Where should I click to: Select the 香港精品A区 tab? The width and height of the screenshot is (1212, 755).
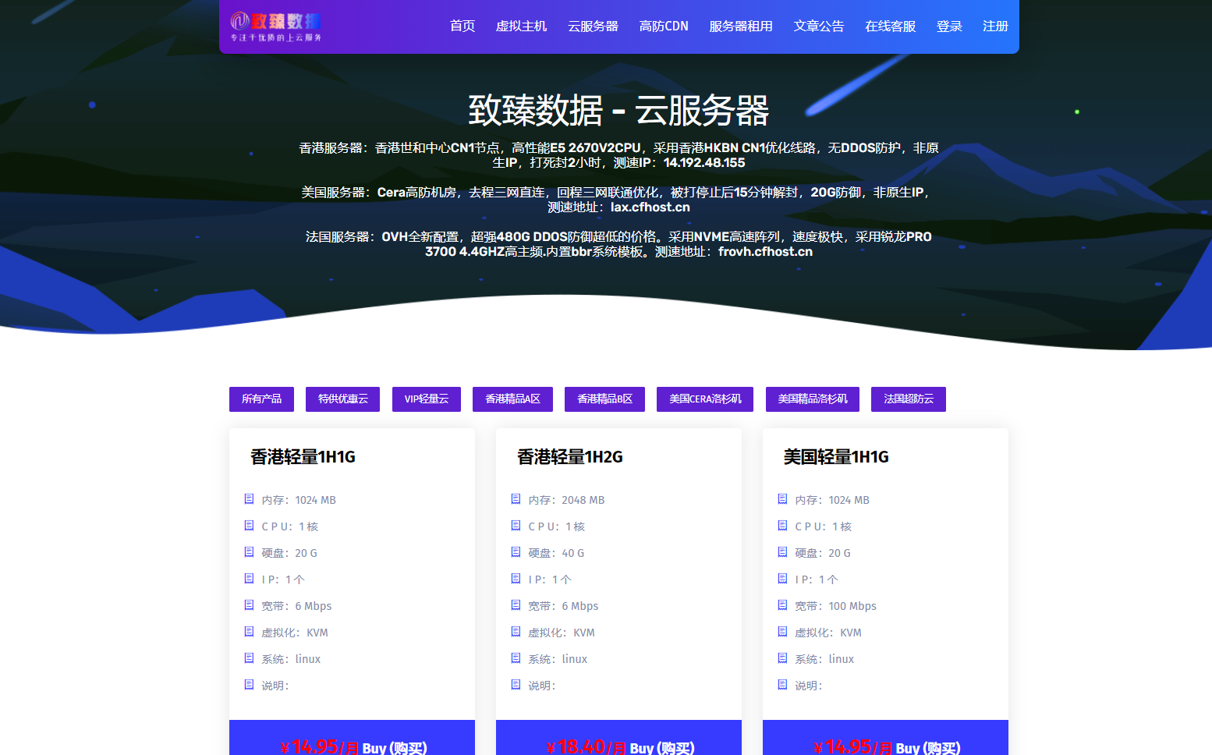pos(512,399)
